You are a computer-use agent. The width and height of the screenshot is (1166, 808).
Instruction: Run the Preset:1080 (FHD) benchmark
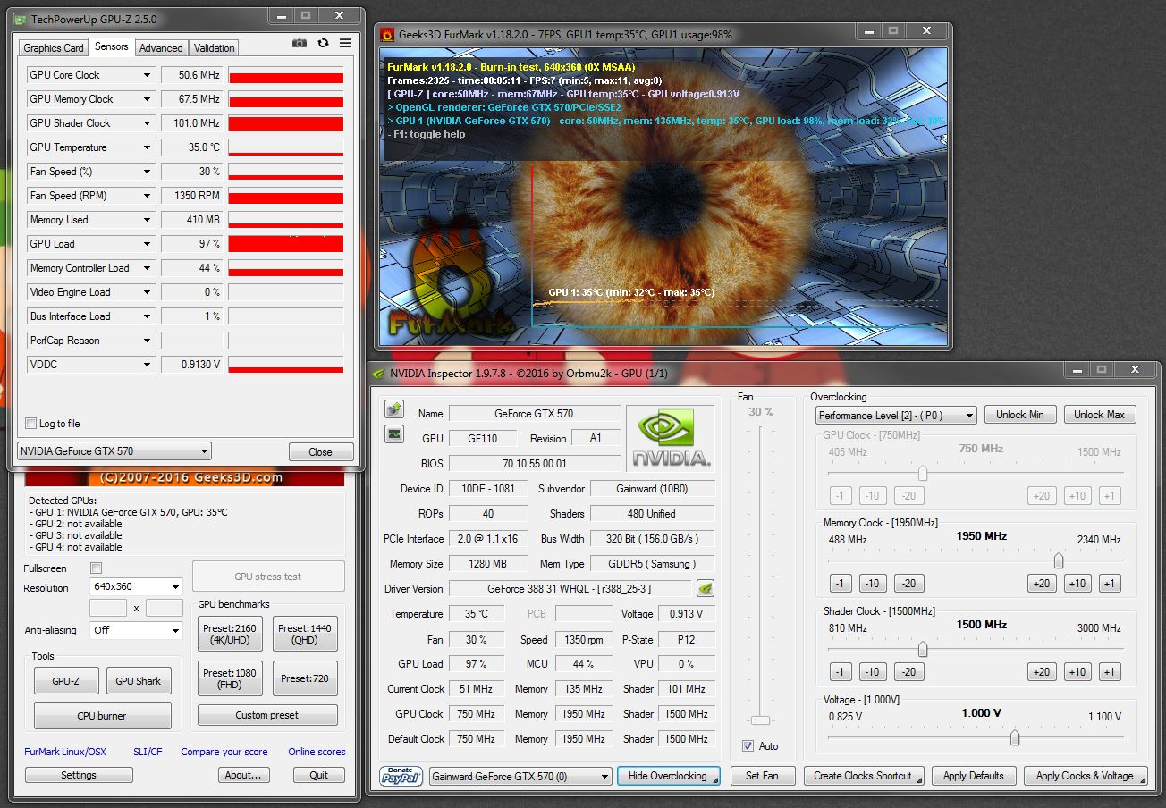click(x=230, y=678)
